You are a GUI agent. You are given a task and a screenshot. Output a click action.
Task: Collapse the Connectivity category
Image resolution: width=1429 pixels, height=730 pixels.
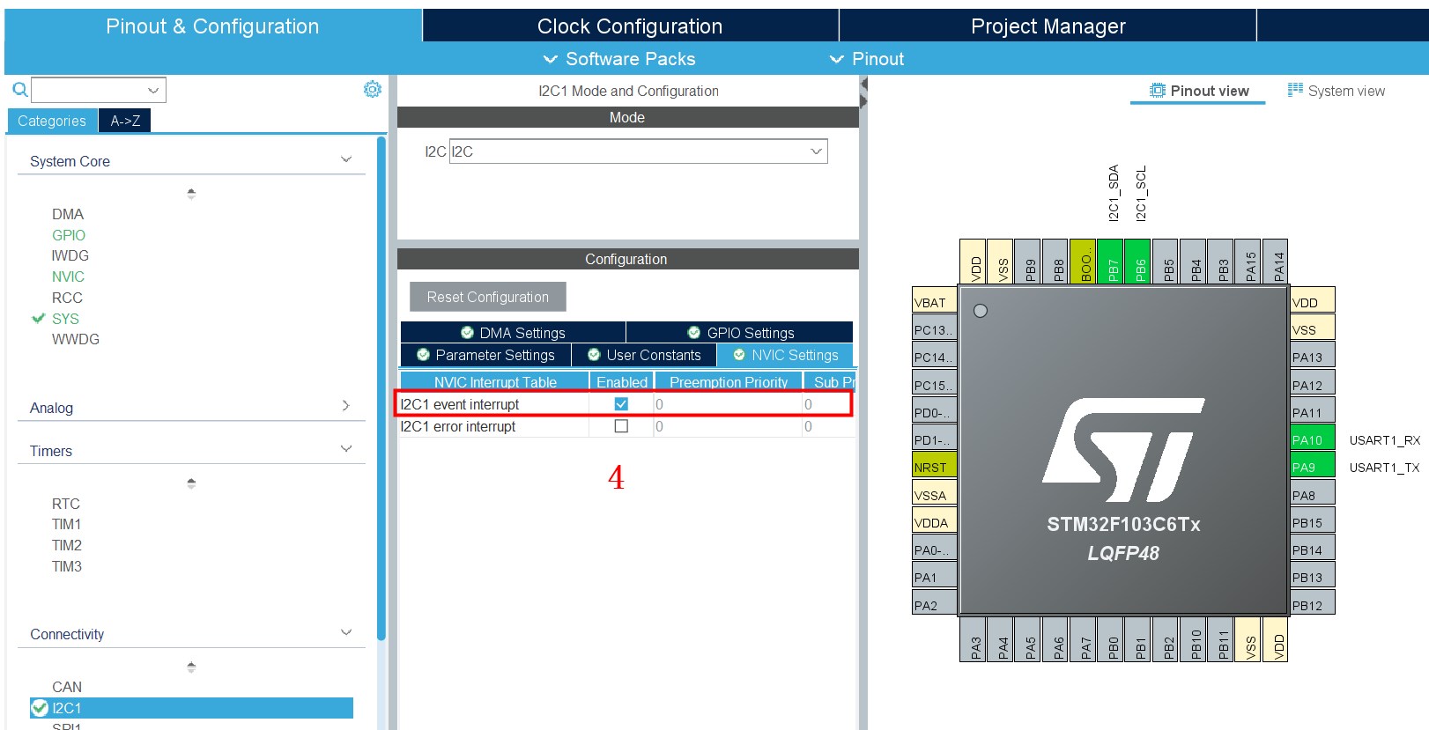tap(345, 632)
